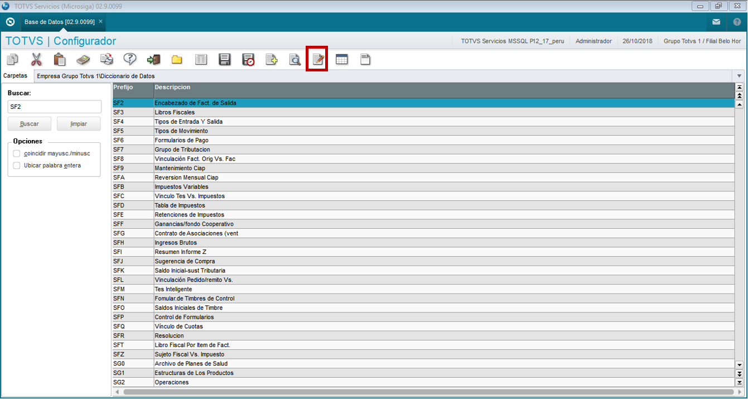Select the SFR Resolucion row

[423, 336]
